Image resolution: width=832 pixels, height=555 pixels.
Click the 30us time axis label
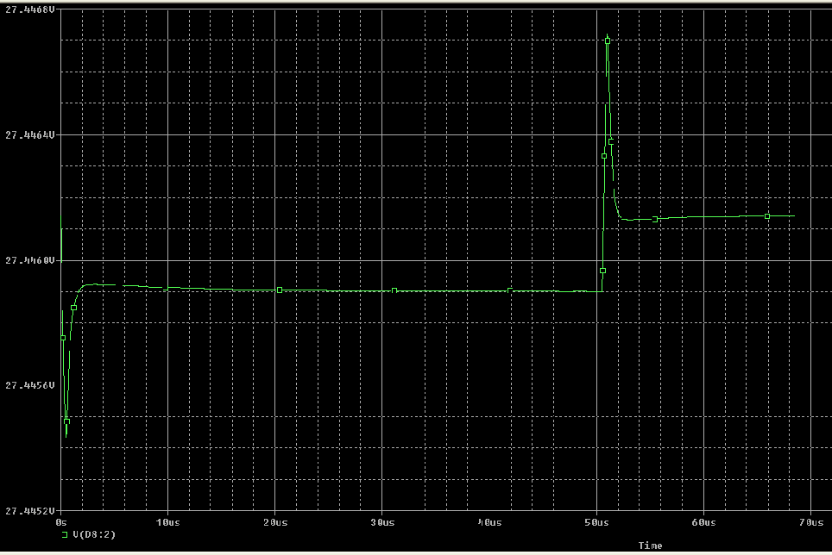[382, 522]
